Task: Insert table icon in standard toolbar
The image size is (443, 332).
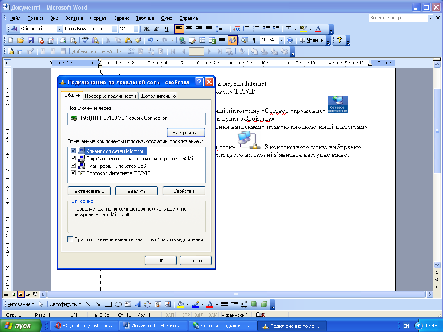Action: point(202,40)
